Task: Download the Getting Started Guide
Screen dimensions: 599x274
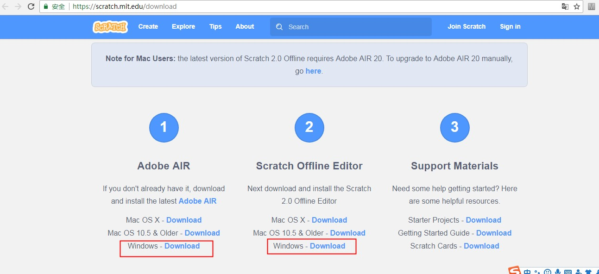Action: pos(494,233)
